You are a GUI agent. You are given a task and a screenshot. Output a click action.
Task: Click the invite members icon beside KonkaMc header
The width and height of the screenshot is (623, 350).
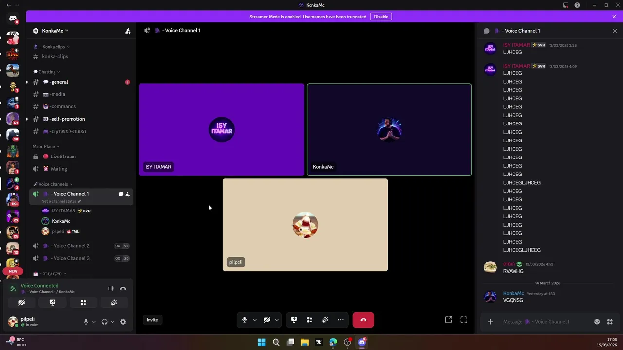click(128, 31)
